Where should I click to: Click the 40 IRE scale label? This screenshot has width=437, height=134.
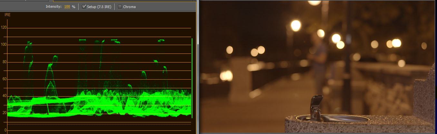pyautogui.click(x=5, y=96)
